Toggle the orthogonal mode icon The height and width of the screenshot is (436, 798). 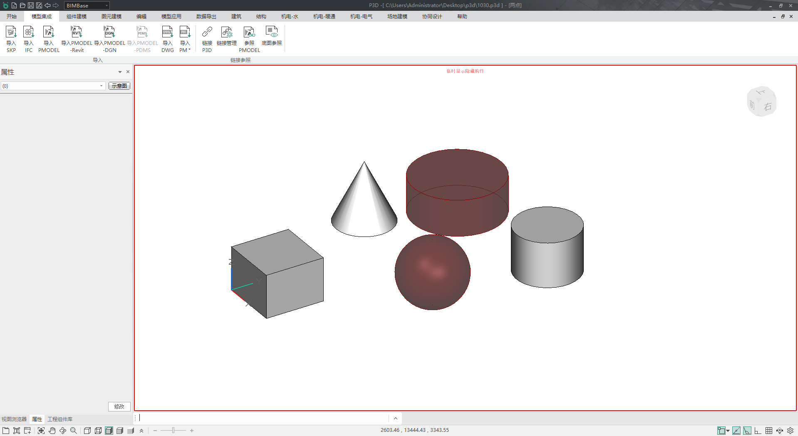(758, 431)
